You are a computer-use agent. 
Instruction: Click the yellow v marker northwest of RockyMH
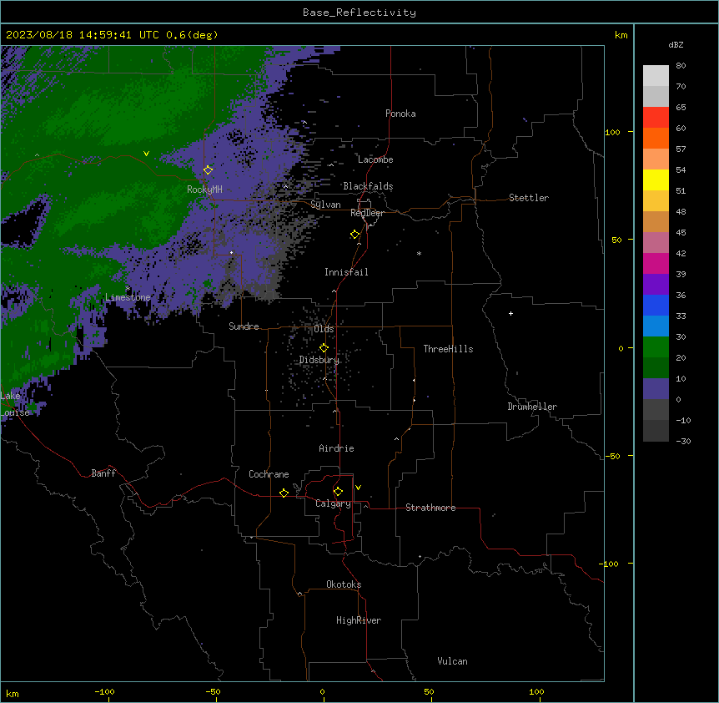coord(146,154)
